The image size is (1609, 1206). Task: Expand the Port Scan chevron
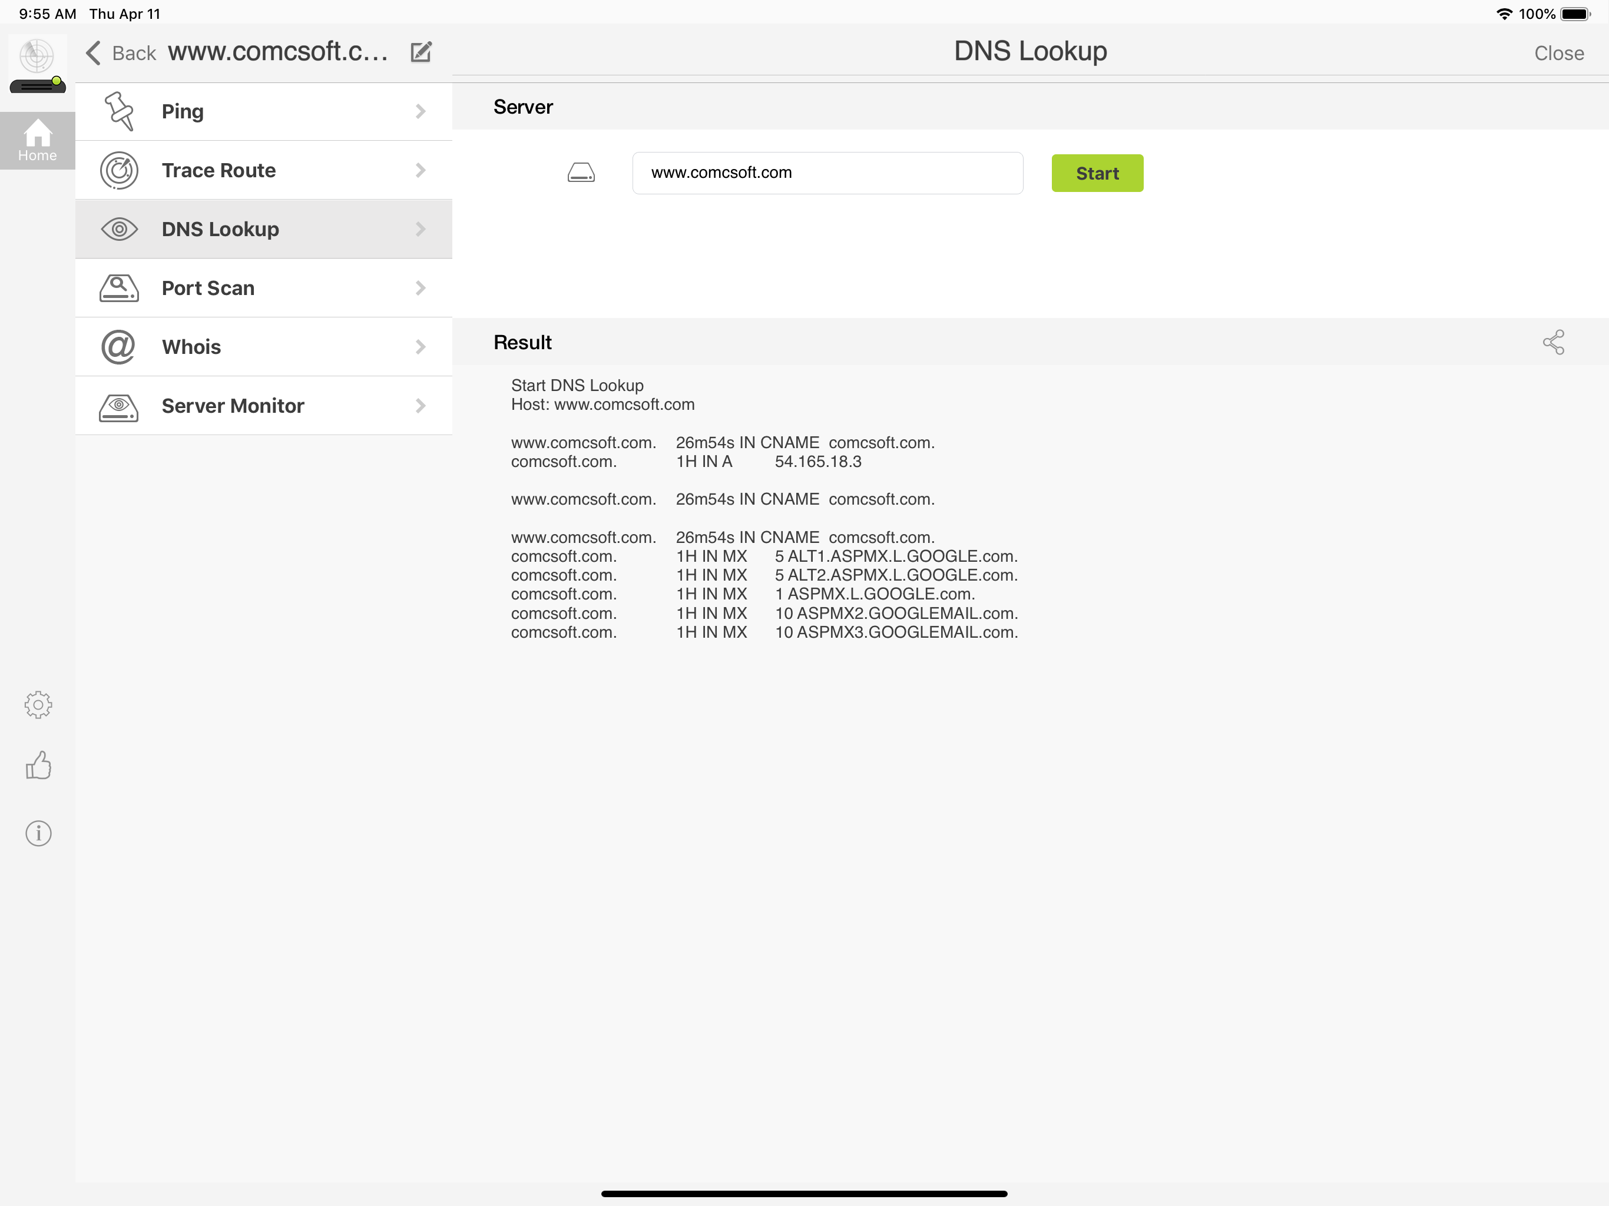coord(421,287)
